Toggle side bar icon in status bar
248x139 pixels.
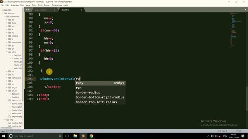(x=3, y=131)
